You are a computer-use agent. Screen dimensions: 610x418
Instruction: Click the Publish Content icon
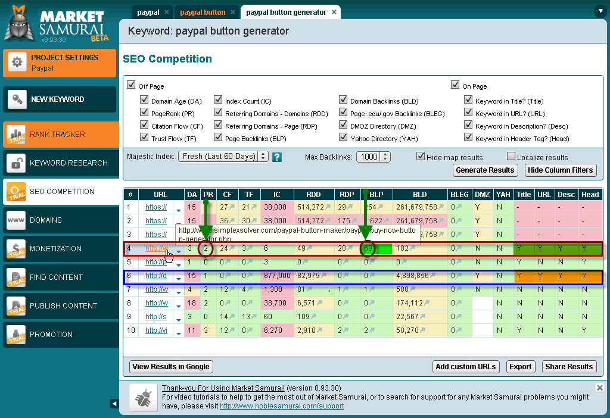[16, 306]
